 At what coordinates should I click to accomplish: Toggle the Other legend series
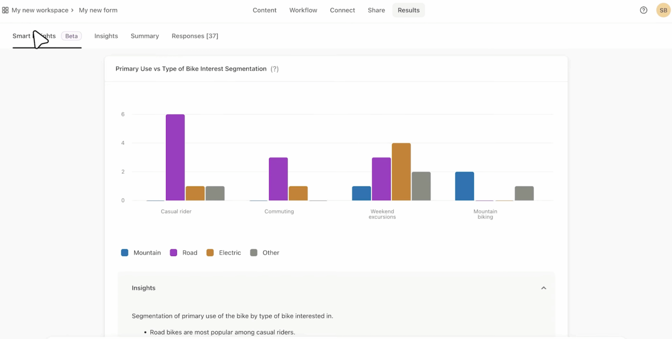[x=265, y=253]
